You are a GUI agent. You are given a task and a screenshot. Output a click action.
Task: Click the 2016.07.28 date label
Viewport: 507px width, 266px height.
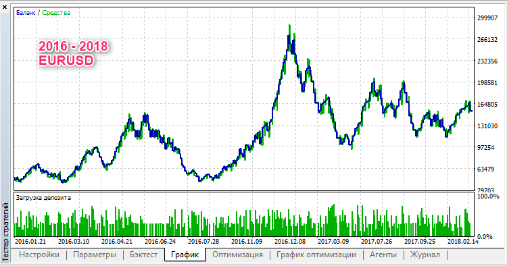point(203,242)
